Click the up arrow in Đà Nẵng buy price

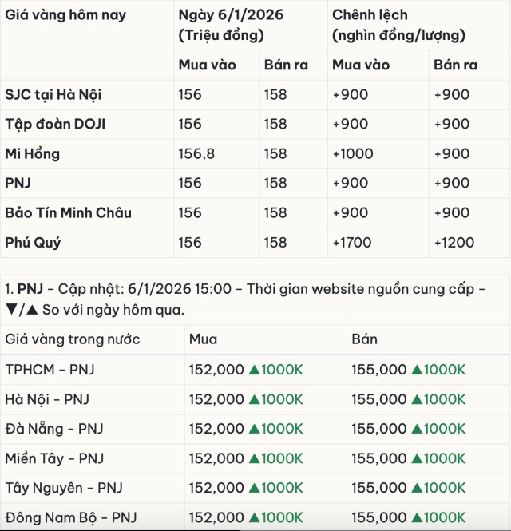pyautogui.click(x=255, y=429)
